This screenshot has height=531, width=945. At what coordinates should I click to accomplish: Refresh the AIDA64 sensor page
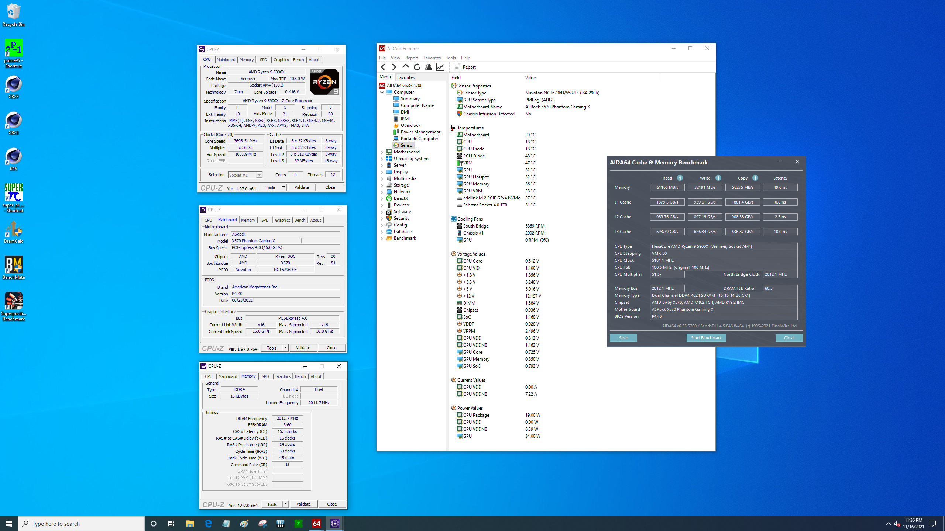coord(417,67)
